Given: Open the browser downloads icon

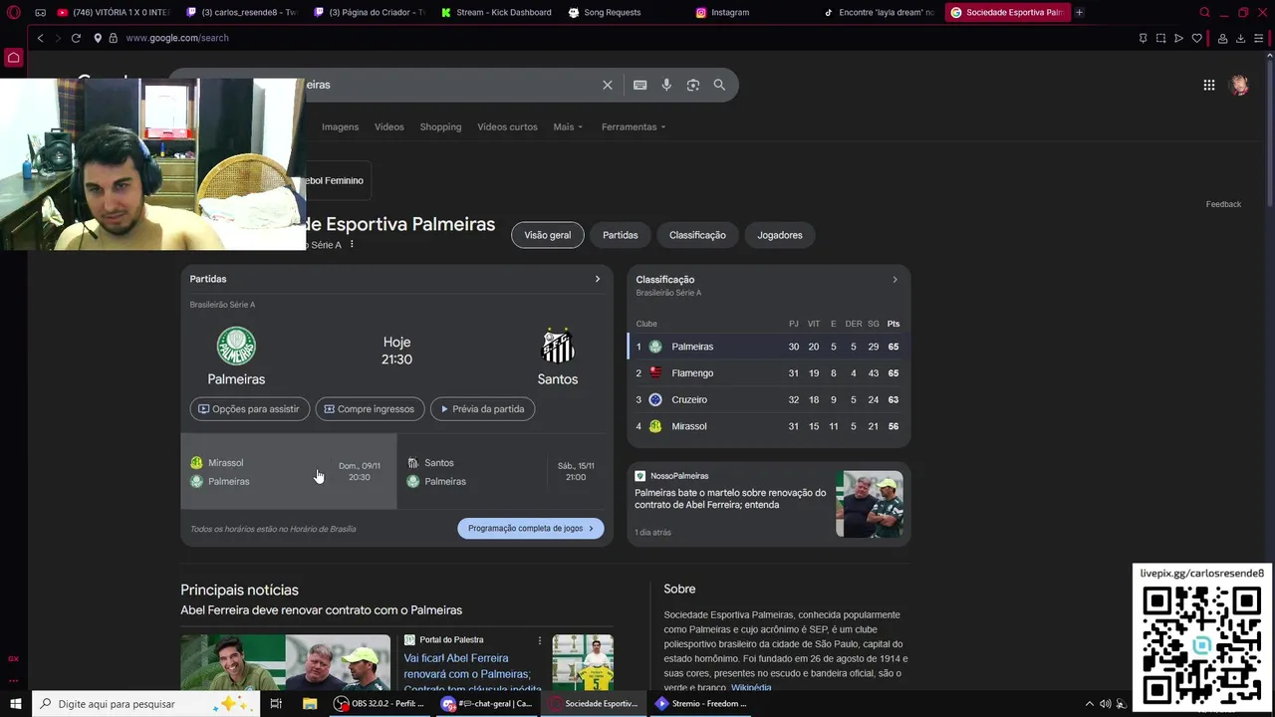Looking at the screenshot, I should (1240, 38).
